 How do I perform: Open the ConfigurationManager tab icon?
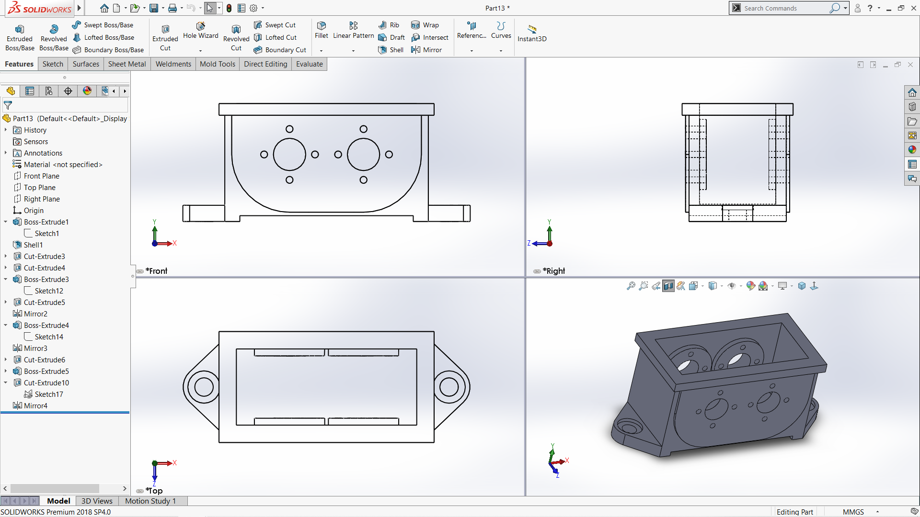[x=49, y=91]
